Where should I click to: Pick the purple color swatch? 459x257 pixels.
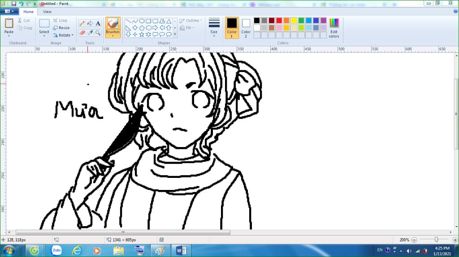(x=324, y=21)
